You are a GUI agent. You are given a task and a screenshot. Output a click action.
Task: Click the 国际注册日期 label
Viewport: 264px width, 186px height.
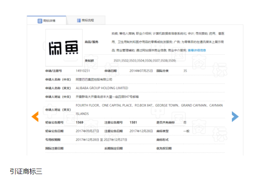[54, 148]
